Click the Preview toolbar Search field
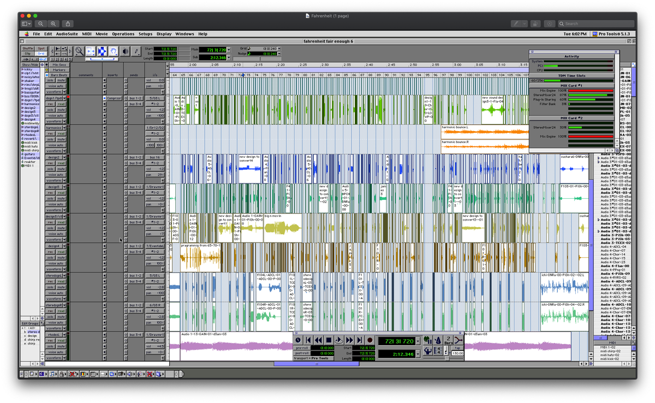 (x=596, y=23)
